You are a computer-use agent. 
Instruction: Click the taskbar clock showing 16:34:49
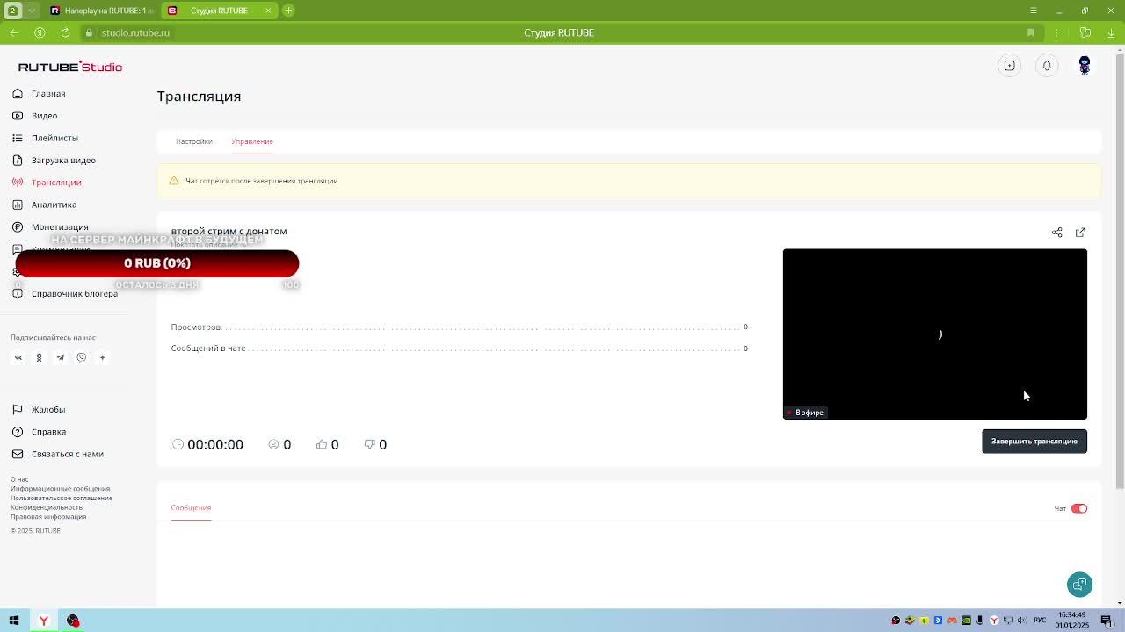[x=1072, y=621]
